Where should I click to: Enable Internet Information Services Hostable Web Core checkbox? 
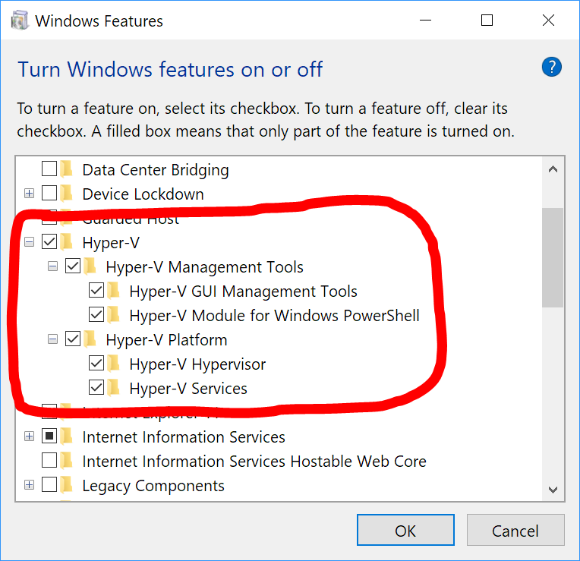pyautogui.click(x=49, y=460)
